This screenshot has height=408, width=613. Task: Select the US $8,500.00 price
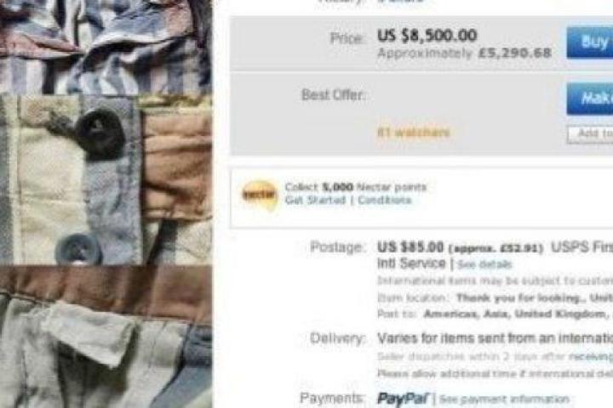tap(427, 36)
